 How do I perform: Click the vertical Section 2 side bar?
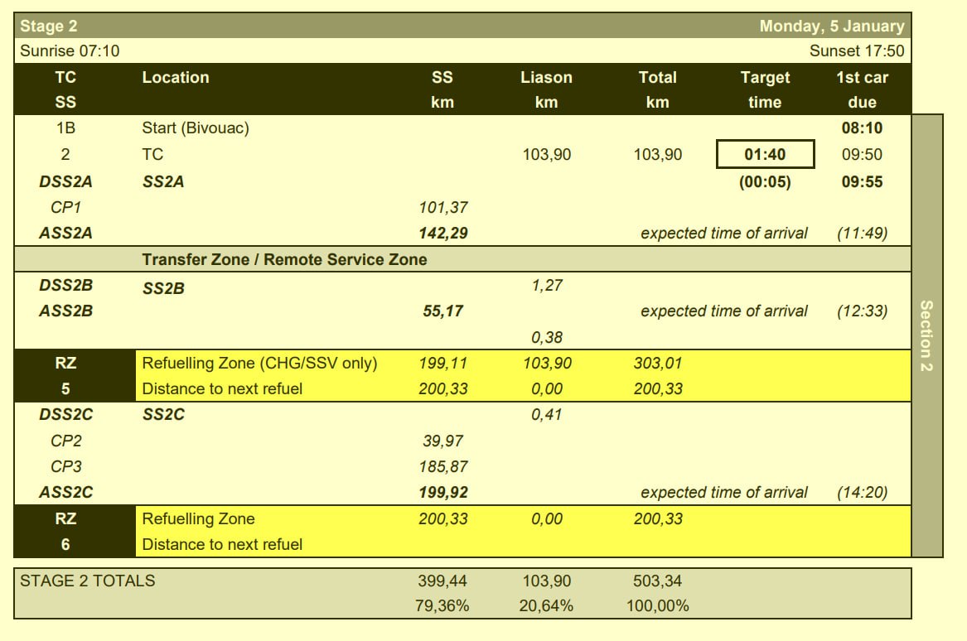coord(926,335)
